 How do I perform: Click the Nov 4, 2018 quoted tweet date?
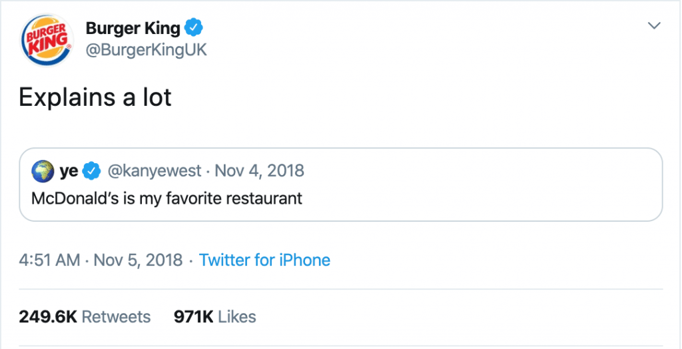(259, 171)
